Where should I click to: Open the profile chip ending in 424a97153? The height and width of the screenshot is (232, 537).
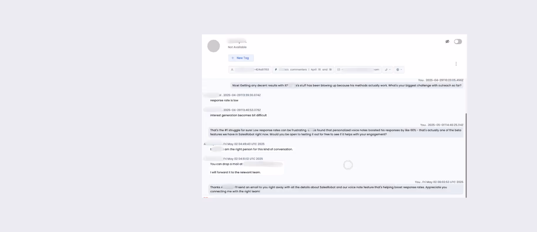[x=250, y=70]
